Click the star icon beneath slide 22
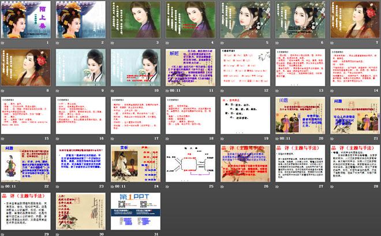 coord(3,186)
